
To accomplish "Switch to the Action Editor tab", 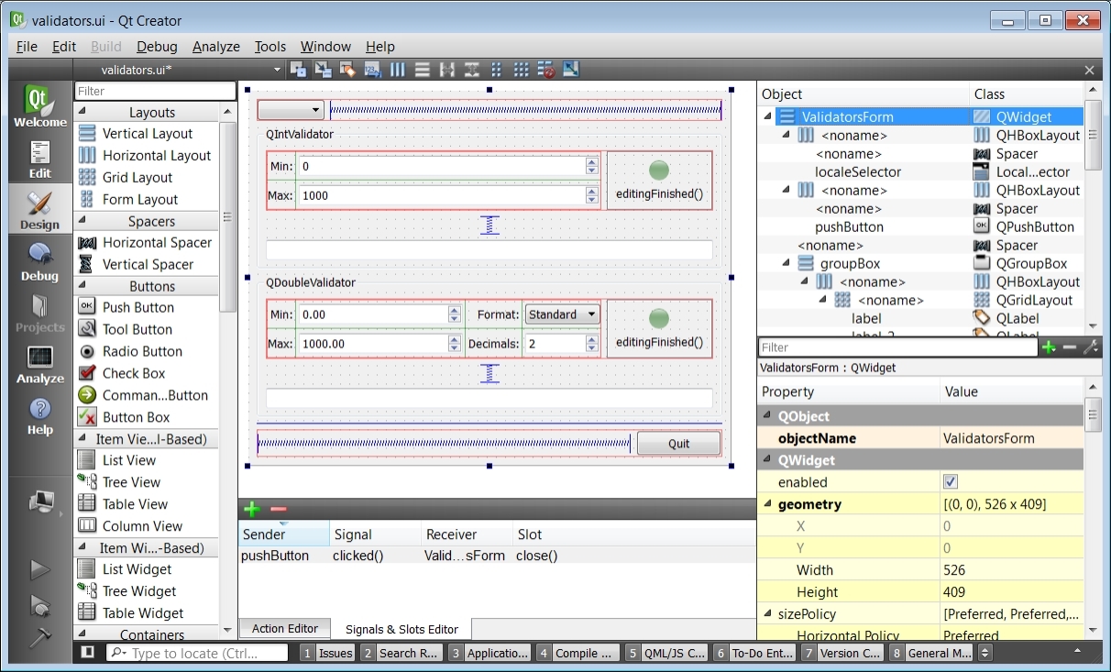I will point(284,629).
